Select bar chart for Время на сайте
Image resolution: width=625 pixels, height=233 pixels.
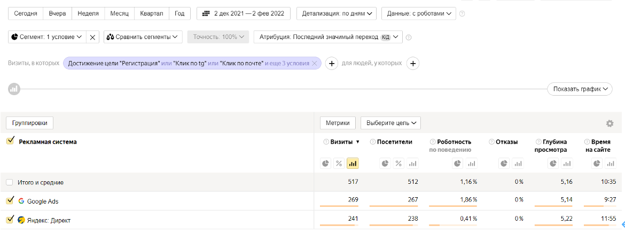point(610,163)
